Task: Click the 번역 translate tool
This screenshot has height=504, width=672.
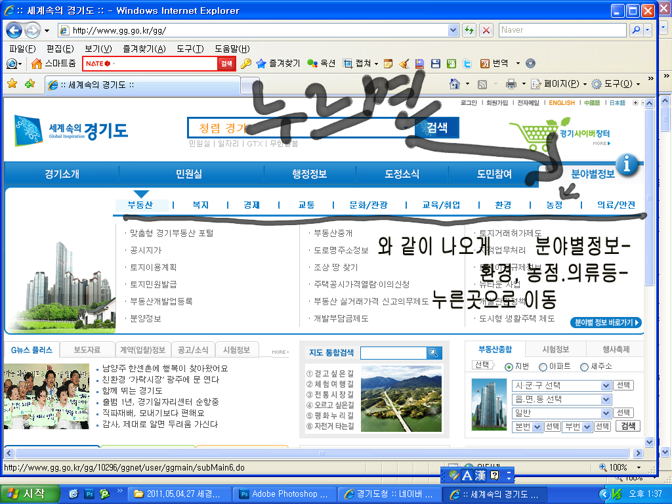Action: 494,64
